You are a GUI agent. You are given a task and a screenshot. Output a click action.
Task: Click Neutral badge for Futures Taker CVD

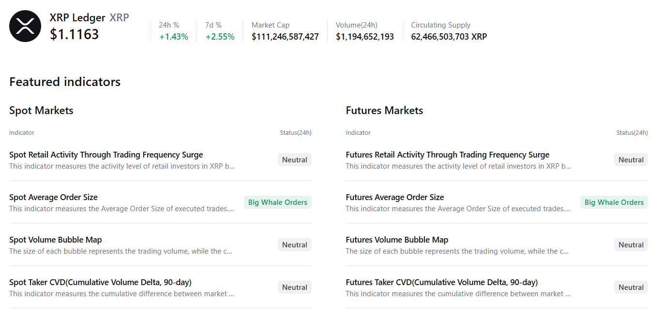point(631,287)
